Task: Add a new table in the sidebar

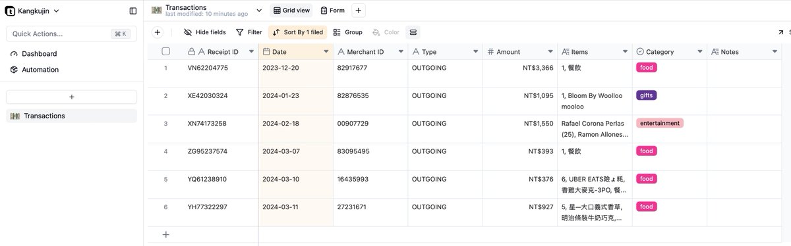Action: [x=71, y=97]
